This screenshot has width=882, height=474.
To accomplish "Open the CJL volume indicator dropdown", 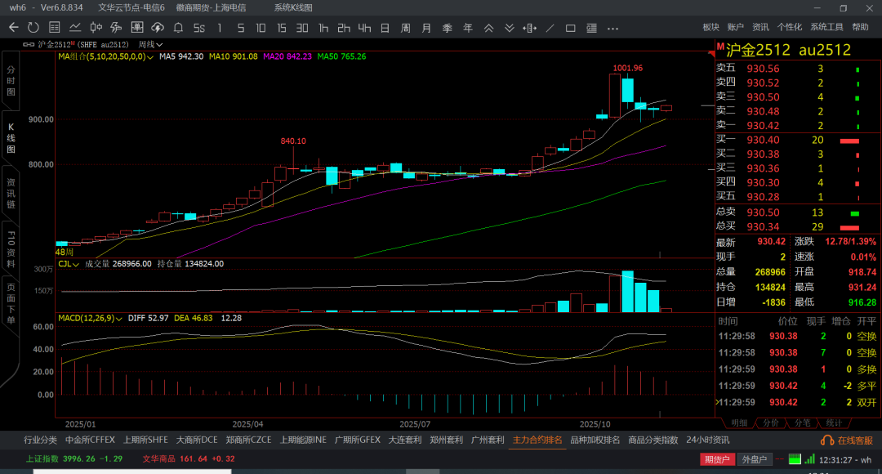I will 68,263.
